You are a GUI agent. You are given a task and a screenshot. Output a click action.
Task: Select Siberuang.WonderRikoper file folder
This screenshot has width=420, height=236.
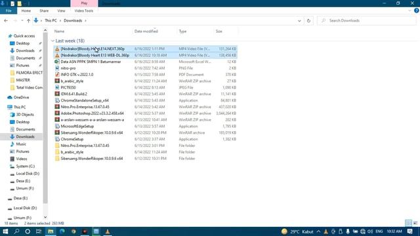point(92,159)
